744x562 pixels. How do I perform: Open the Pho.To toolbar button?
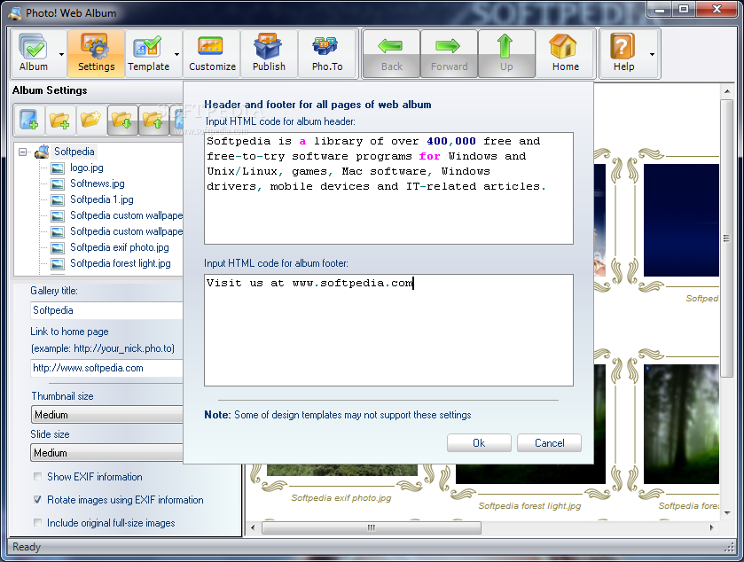327,53
